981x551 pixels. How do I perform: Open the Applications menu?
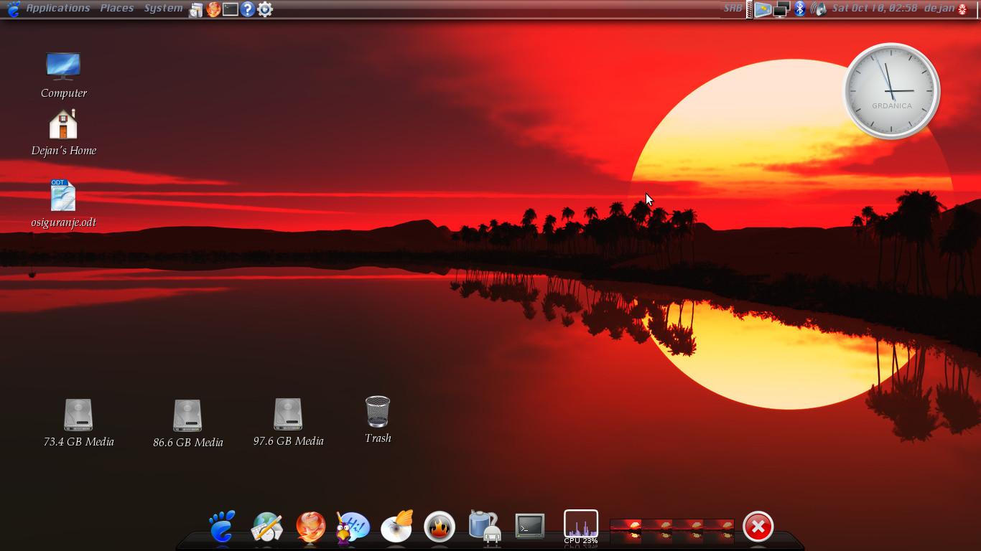(x=57, y=9)
